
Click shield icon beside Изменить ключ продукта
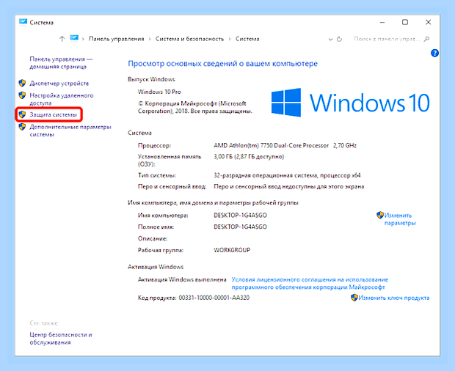pyautogui.click(x=354, y=298)
